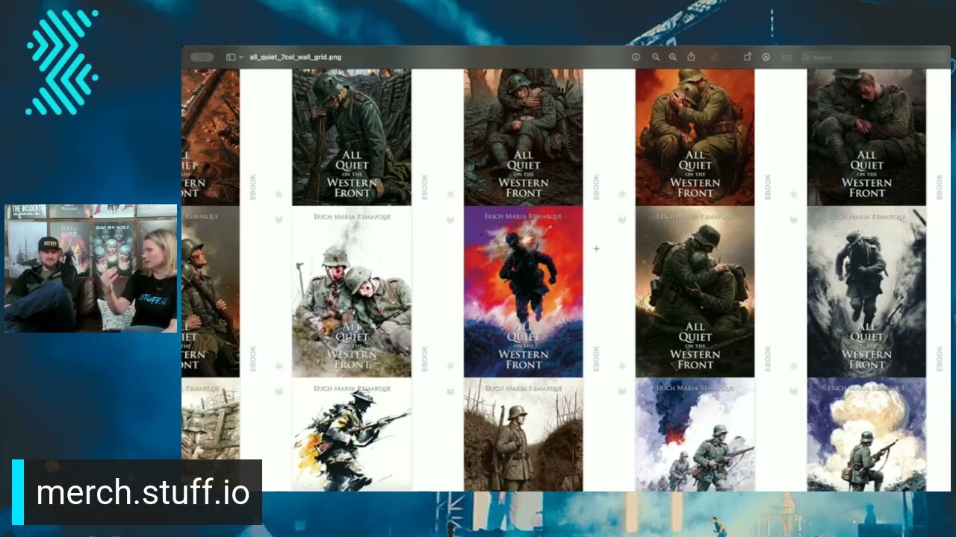The image size is (956, 537).
Task: Select the grey monochrome running soldier cover
Action: point(866,292)
